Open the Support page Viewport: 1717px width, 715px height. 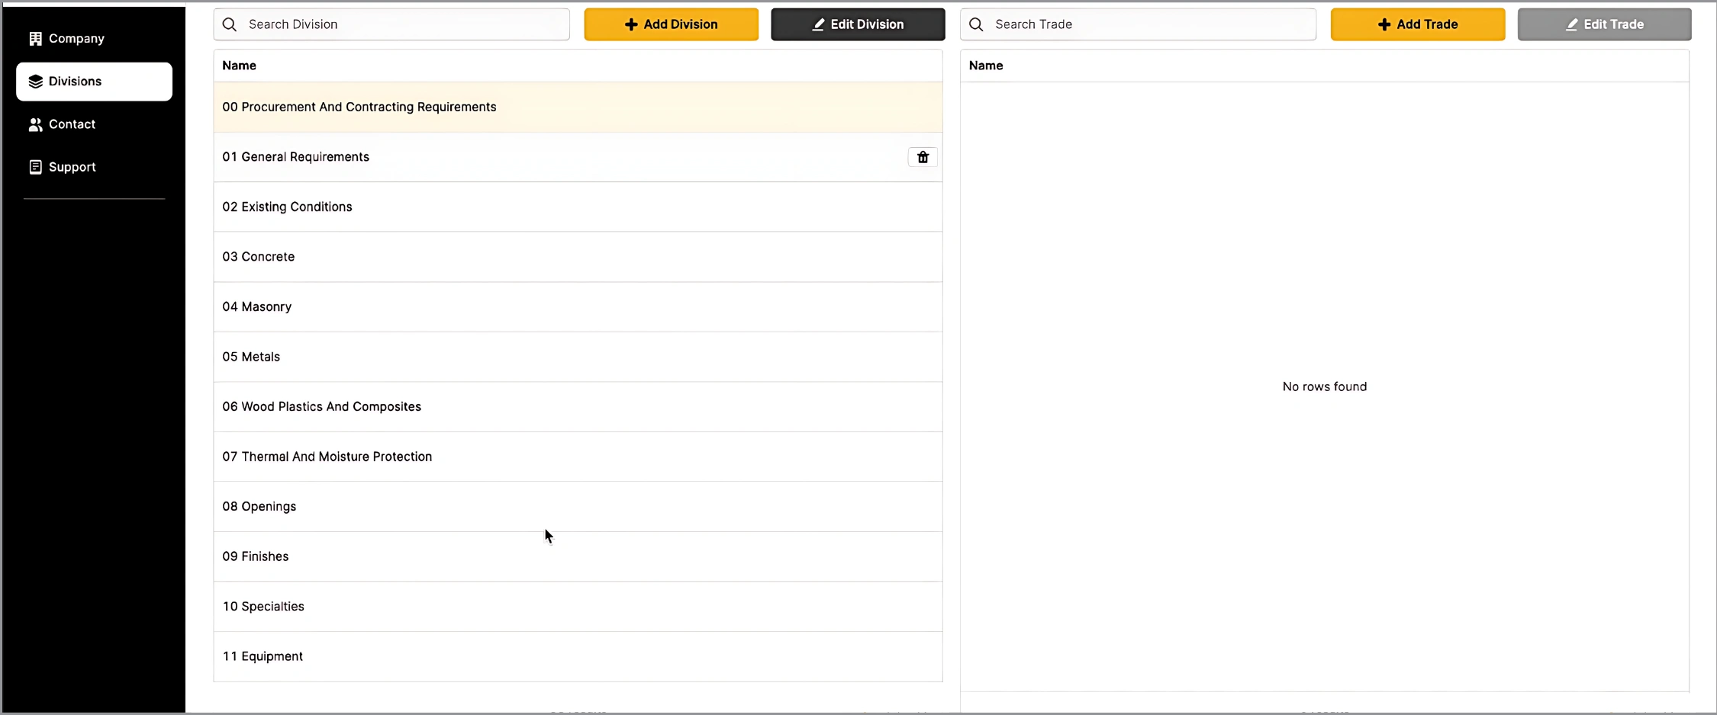coord(72,167)
